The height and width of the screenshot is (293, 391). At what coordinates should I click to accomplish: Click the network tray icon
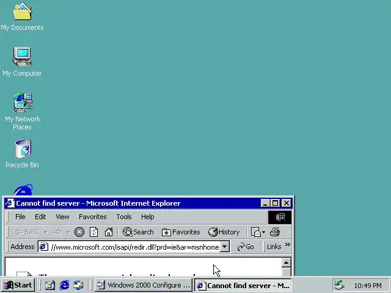(339, 286)
